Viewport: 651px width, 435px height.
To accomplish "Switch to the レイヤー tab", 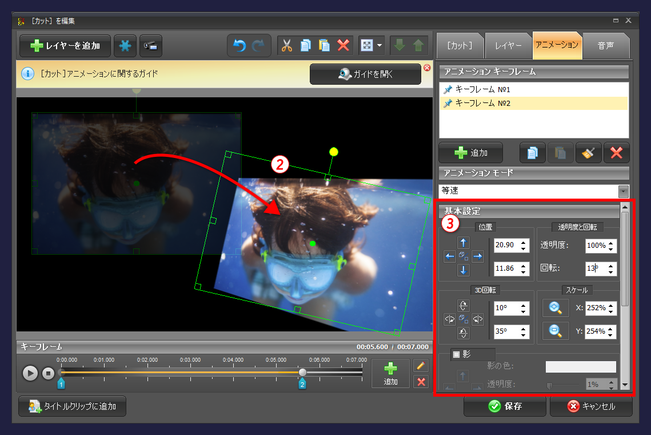I will coord(508,46).
